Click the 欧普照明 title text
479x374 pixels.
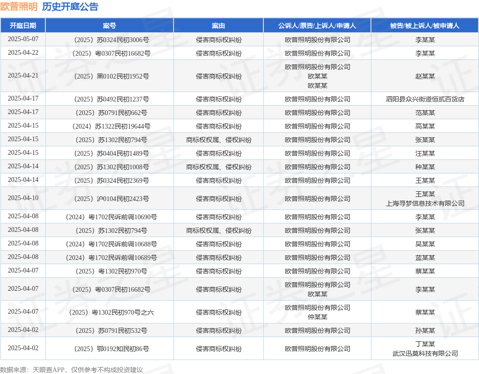coord(19,7)
